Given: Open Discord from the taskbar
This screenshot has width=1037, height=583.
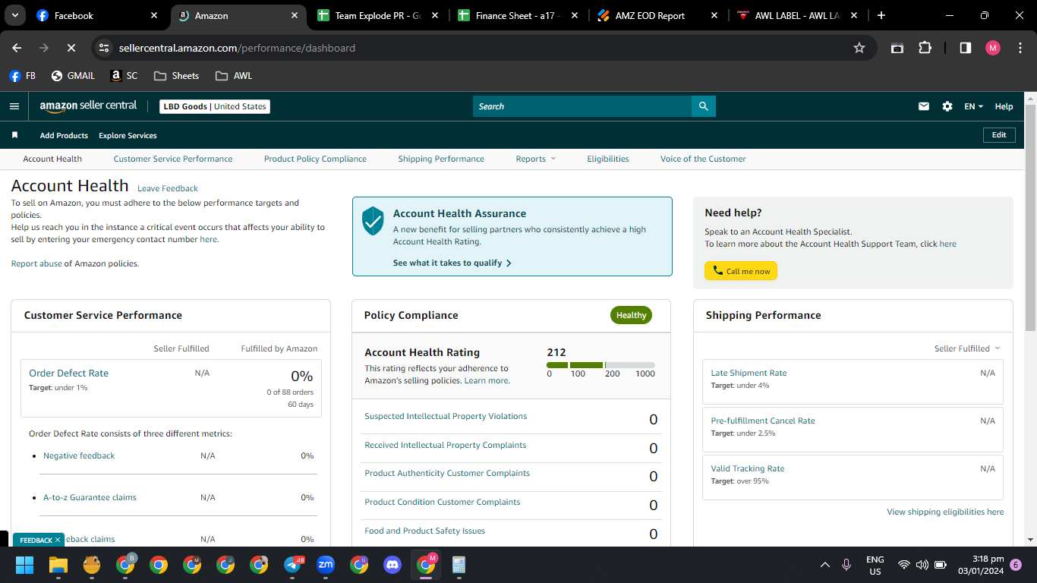Looking at the screenshot, I should [392, 565].
